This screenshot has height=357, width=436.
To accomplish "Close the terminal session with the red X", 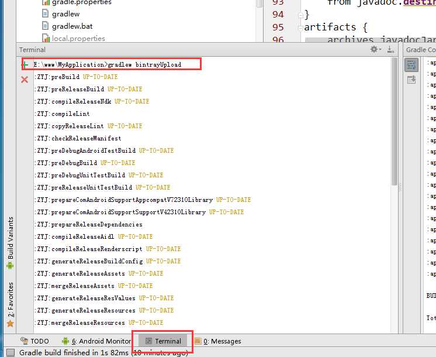I will tap(25, 80).
